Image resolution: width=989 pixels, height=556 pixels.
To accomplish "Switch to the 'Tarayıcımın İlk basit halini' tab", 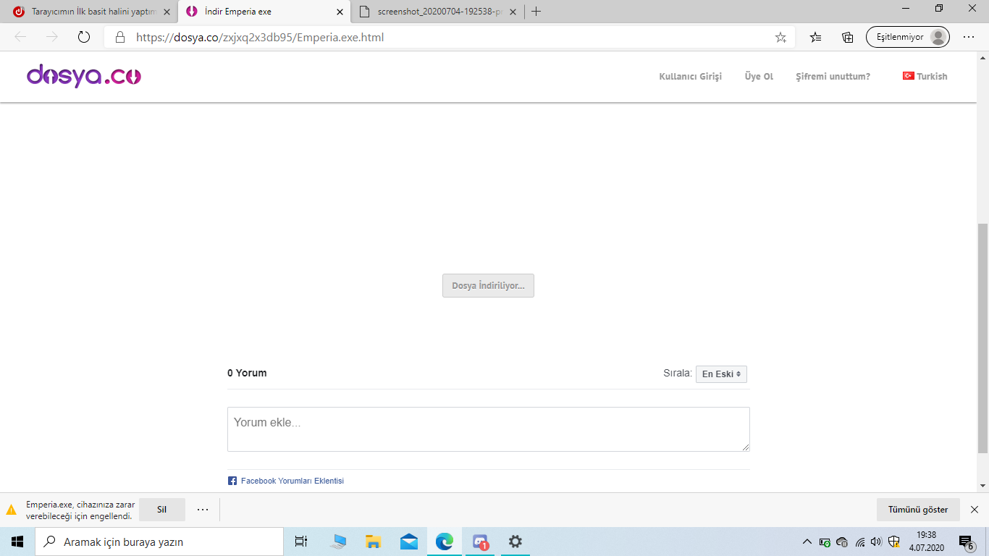I will [x=89, y=12].
